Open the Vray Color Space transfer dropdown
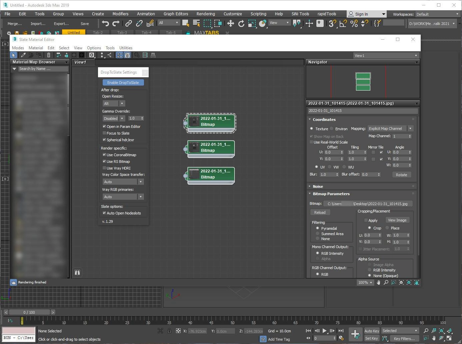The image size is (462, 344). (123, 182)
